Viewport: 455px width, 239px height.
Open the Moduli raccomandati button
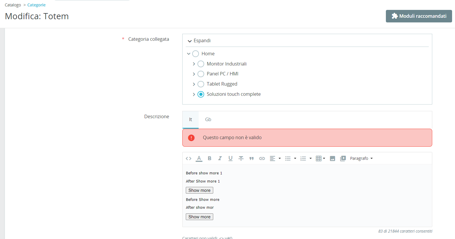419,16
